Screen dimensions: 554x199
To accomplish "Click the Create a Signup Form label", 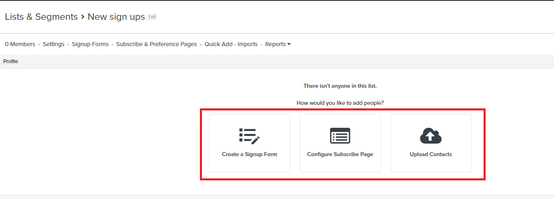I will point(249,154).
